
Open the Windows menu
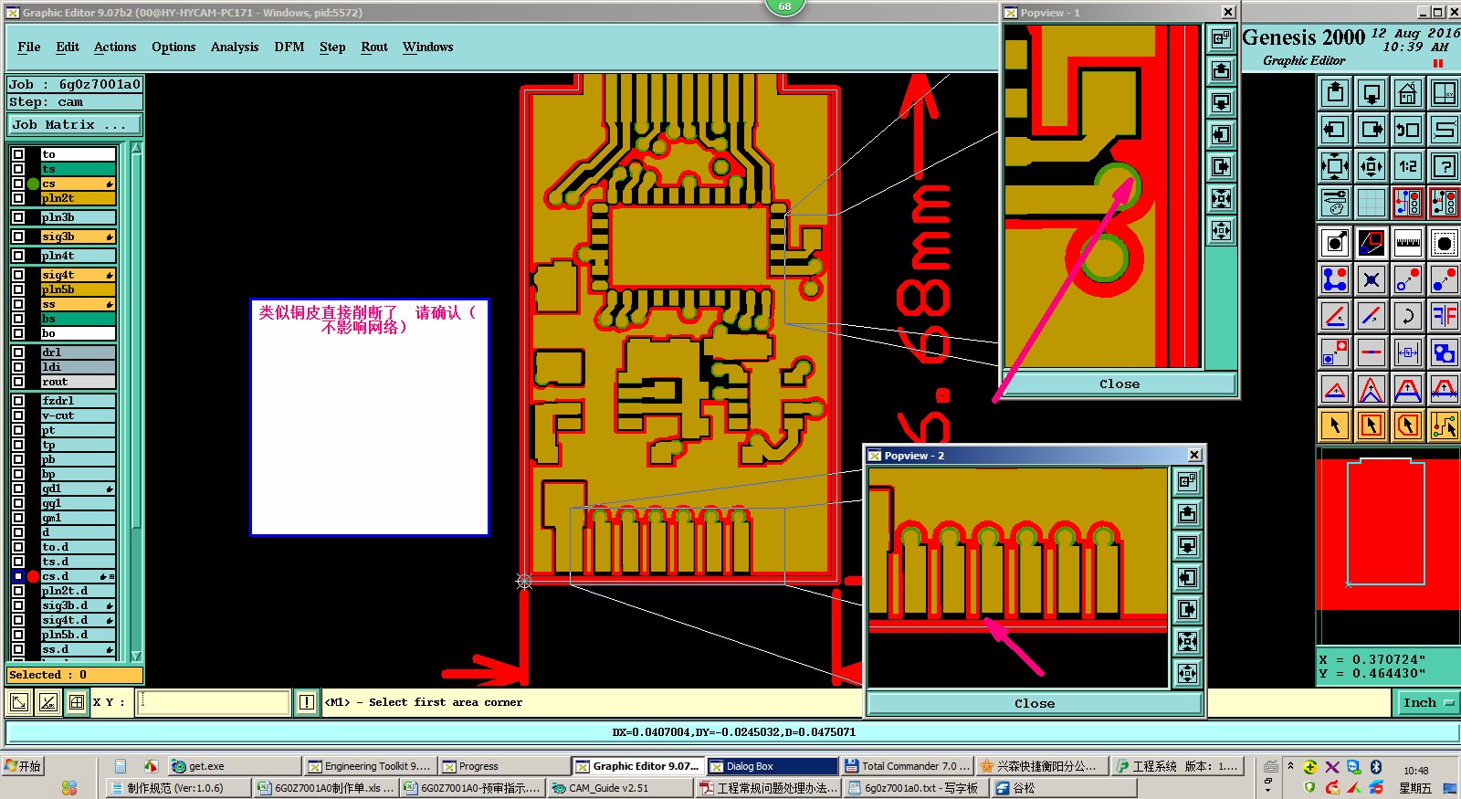[428, 47]
